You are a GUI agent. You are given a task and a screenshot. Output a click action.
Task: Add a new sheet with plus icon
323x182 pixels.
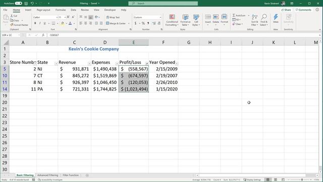[x=87, y=175]
